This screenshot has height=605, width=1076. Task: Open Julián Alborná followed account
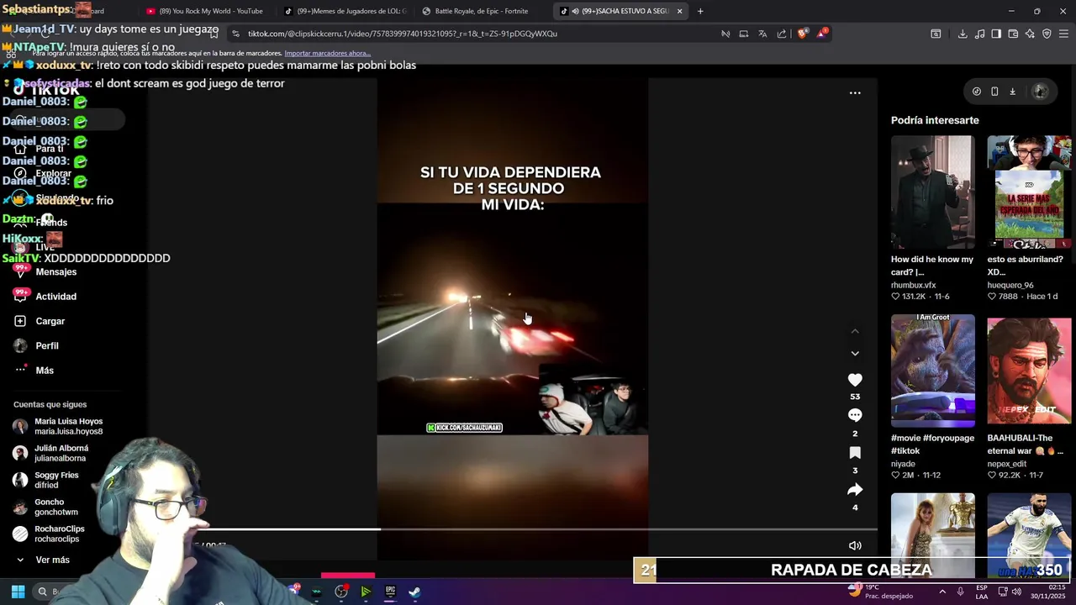pyautogui.click(x=61, y=453)
